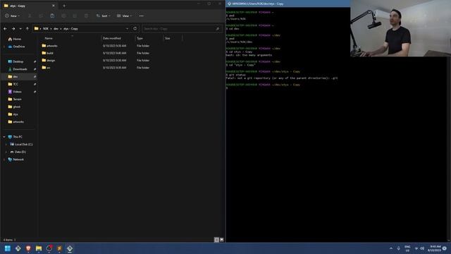Open the Sort dropdown menu

(x=104, y=16)
